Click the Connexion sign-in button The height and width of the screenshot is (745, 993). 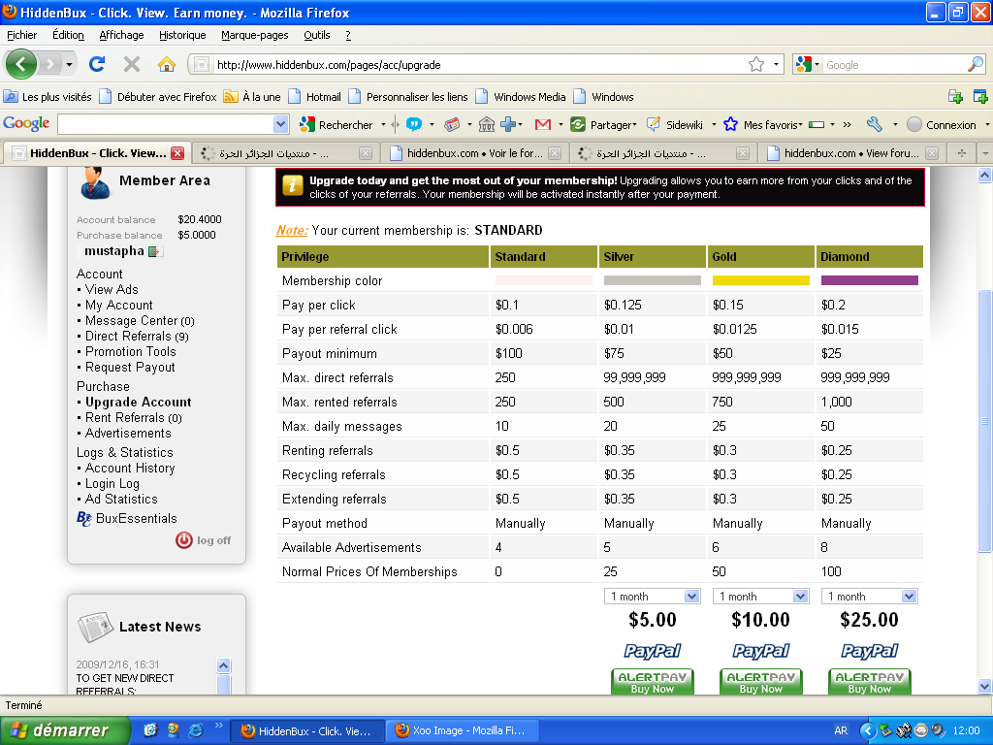[x=943, y=125]
